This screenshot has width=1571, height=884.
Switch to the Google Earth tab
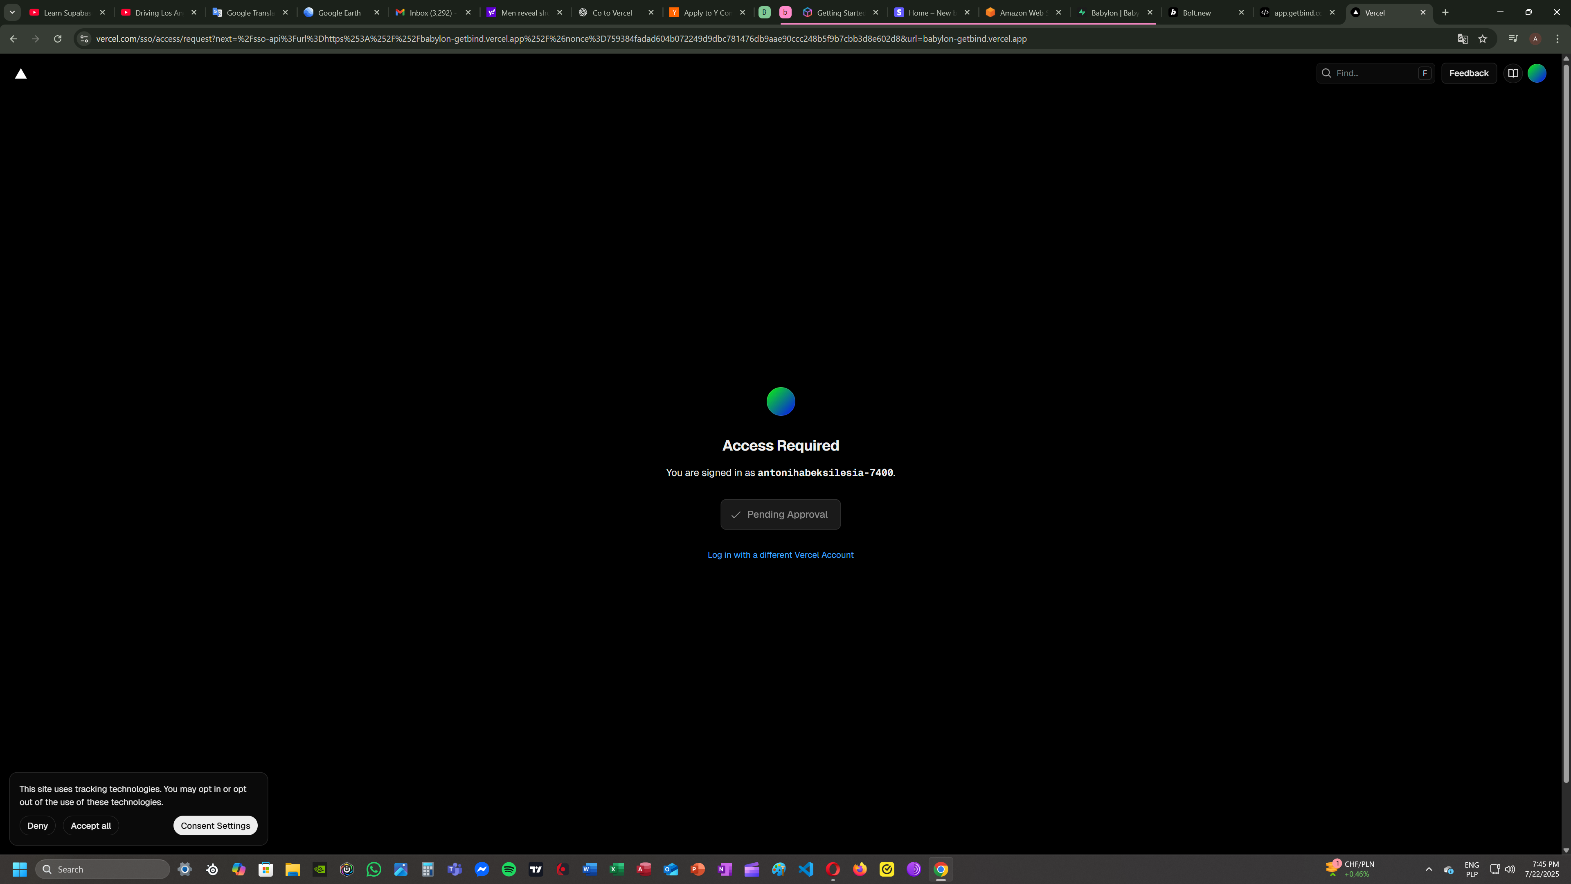(x=339, y=12)
